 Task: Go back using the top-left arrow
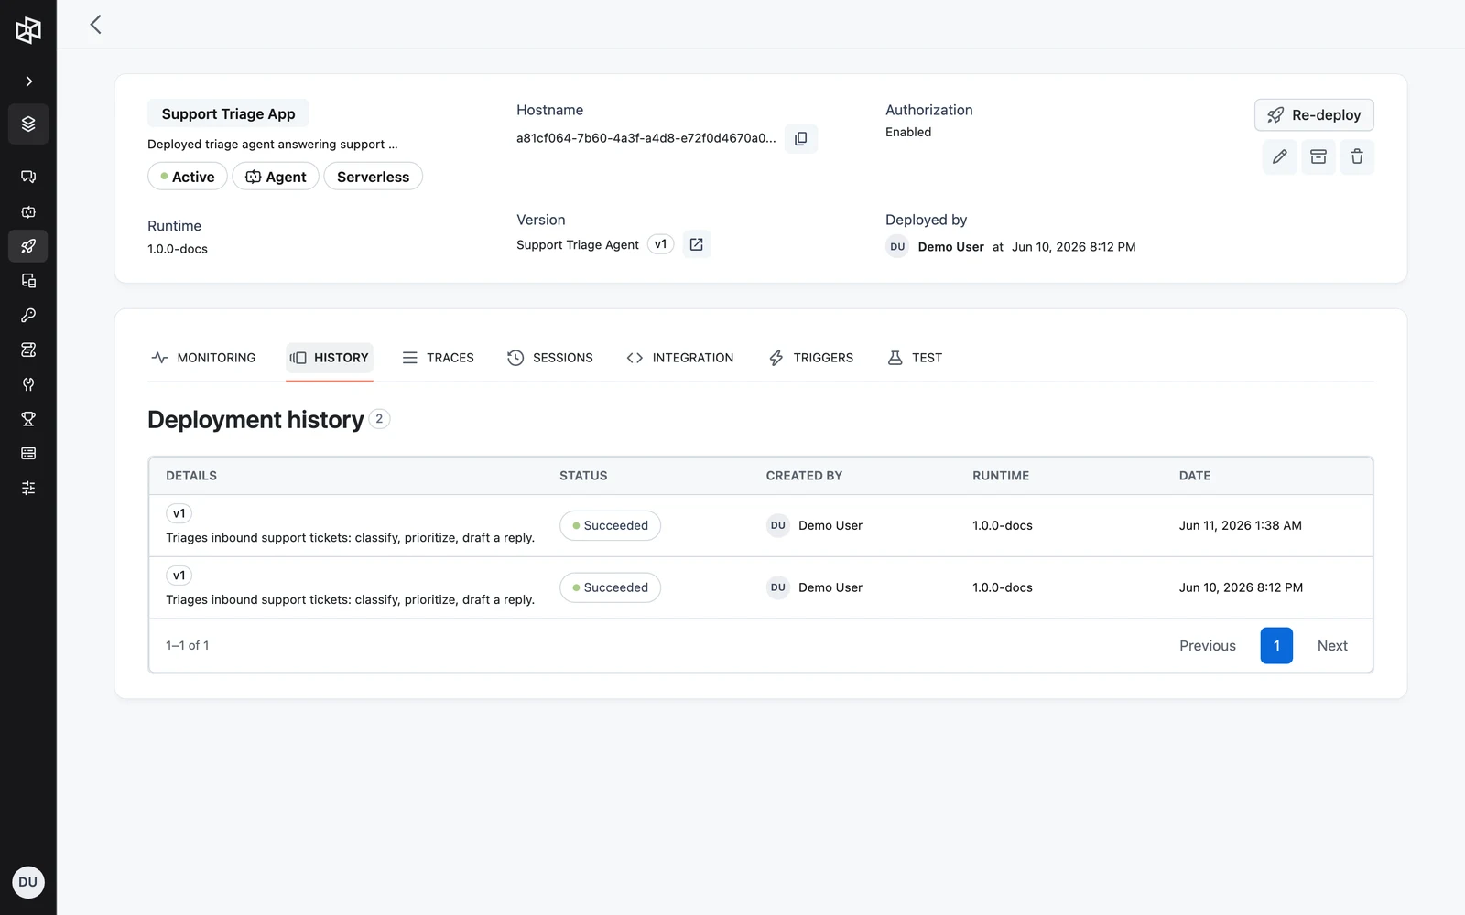pos(95,25)
